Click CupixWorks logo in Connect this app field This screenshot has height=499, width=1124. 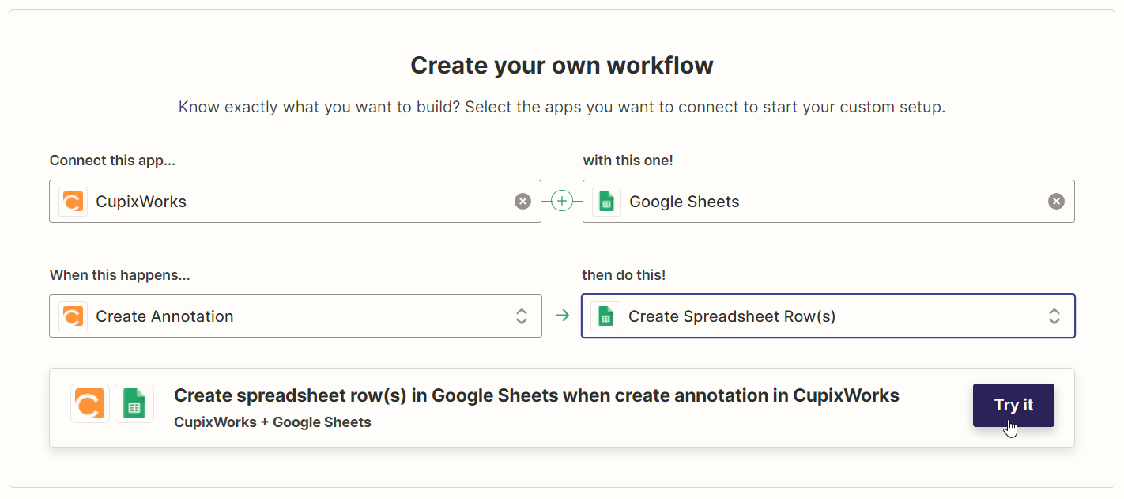[74, 202]
